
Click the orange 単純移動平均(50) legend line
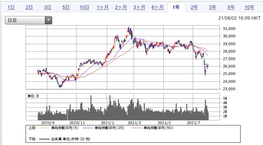click(137, 128)
